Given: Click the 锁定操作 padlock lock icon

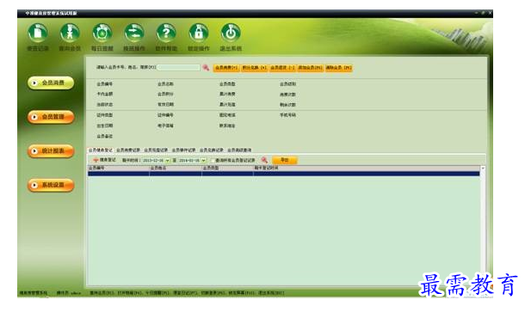Looking at the screenshot, I should pyautogui.click(x=198, y=33).
